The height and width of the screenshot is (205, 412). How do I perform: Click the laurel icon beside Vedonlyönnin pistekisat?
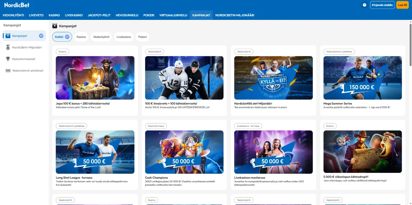[8, 71]
